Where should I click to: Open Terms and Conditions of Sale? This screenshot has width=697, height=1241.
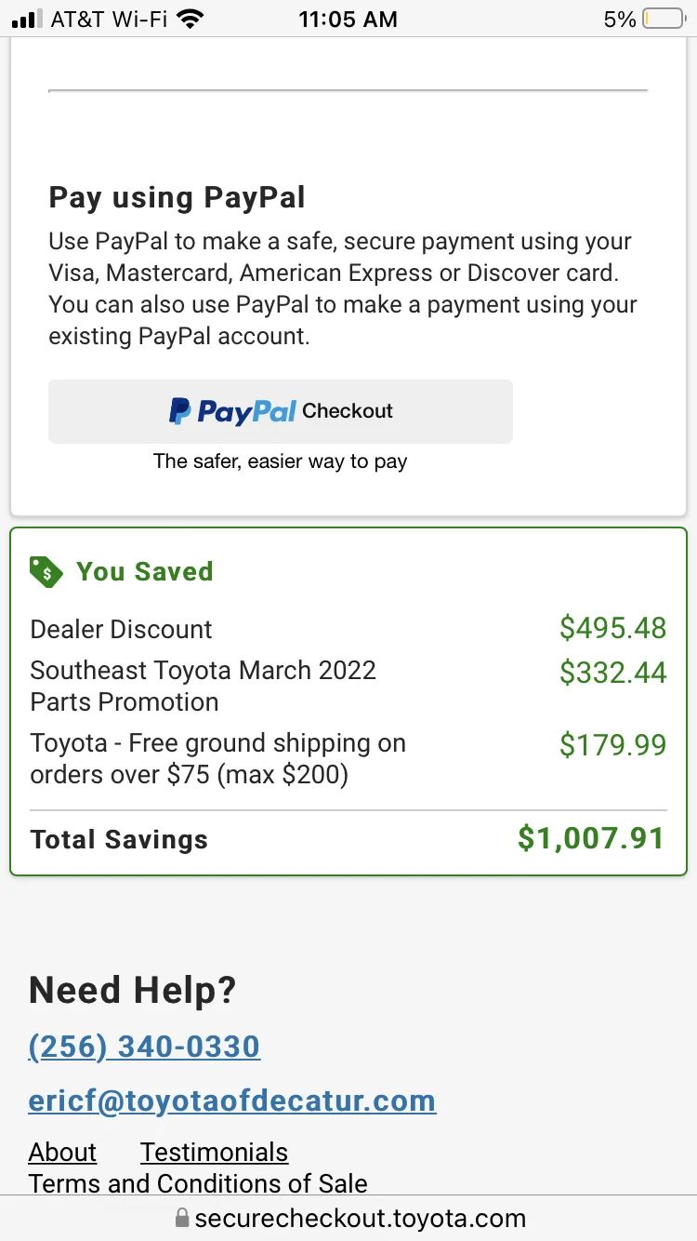tap(198, 1183)
